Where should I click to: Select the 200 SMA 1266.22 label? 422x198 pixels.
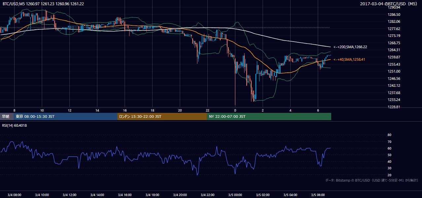coord(350,47)
